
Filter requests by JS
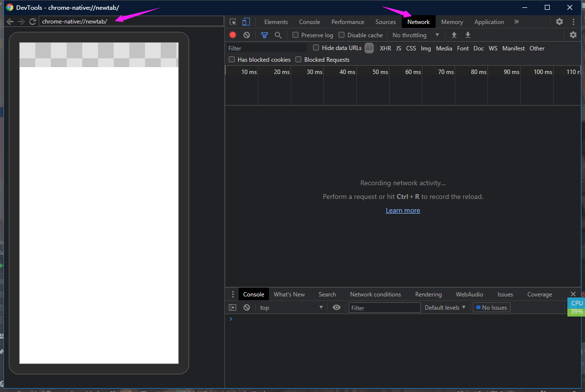[398, 49]
